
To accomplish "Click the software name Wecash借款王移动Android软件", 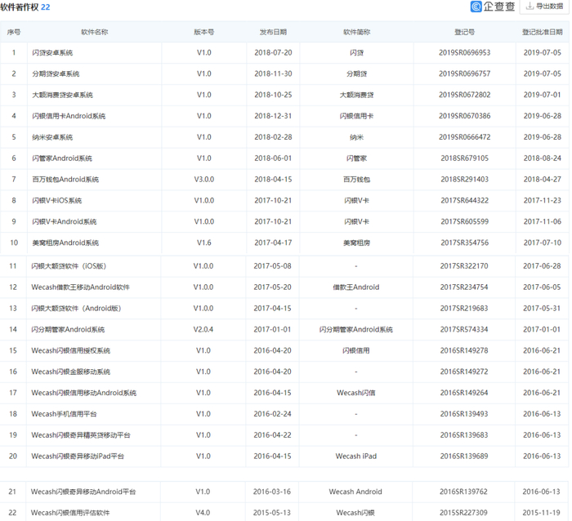I will tap(81, 287).
